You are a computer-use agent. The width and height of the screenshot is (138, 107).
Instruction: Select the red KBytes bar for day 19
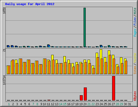[x=81, y=98]
